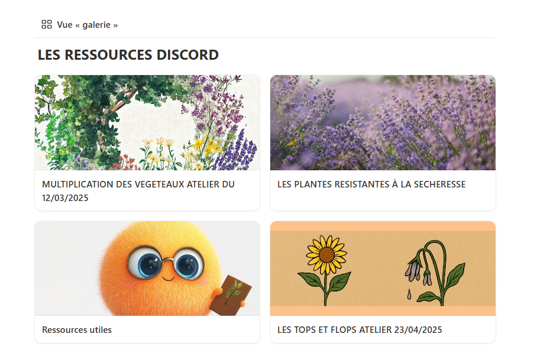Click the brown book with leaf emblem

230,295
